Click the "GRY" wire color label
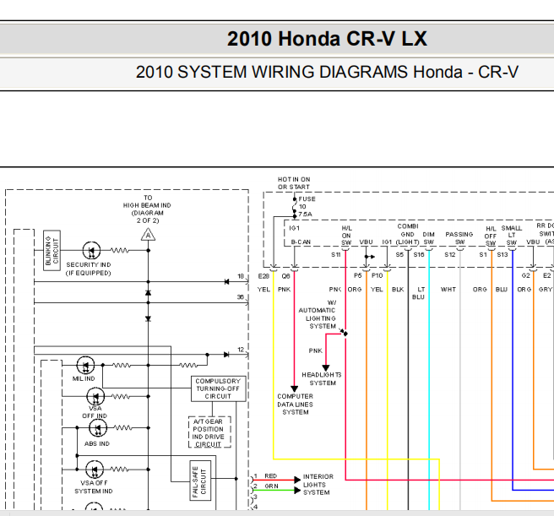Image resolution: width=554 pixels, height=516 pixels. tap(546, 290)
